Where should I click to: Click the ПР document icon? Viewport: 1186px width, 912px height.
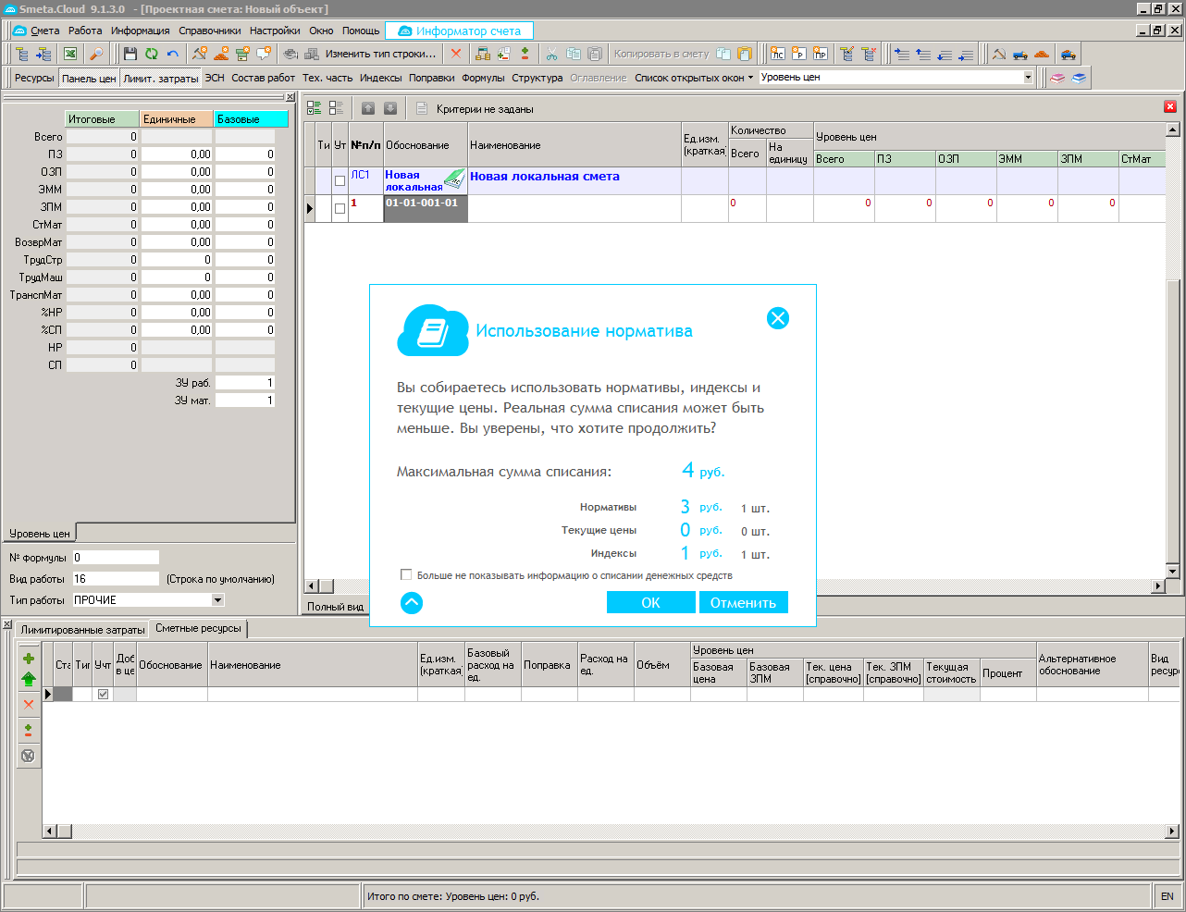[x=821, y=54]
